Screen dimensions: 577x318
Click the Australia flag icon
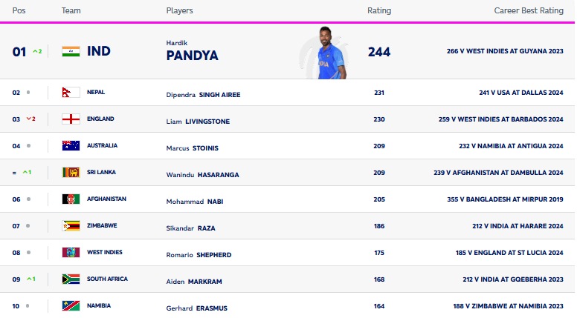pyautogui.click(x=71, y=146)
